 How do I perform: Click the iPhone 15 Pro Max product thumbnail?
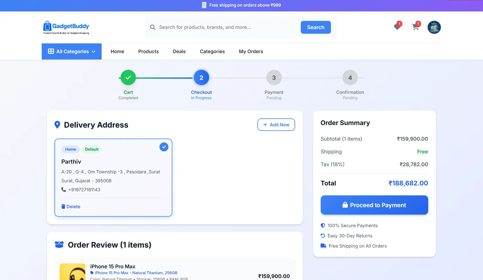click(x=72, y=272)
